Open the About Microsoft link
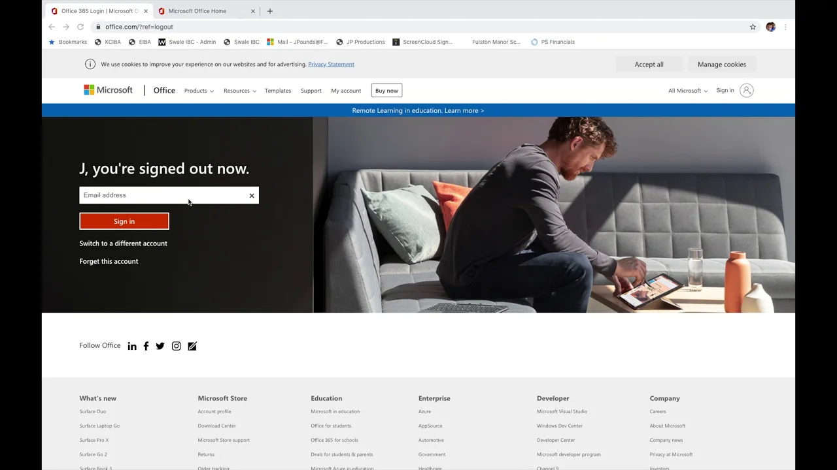837x470 pixels. (668, 426)
